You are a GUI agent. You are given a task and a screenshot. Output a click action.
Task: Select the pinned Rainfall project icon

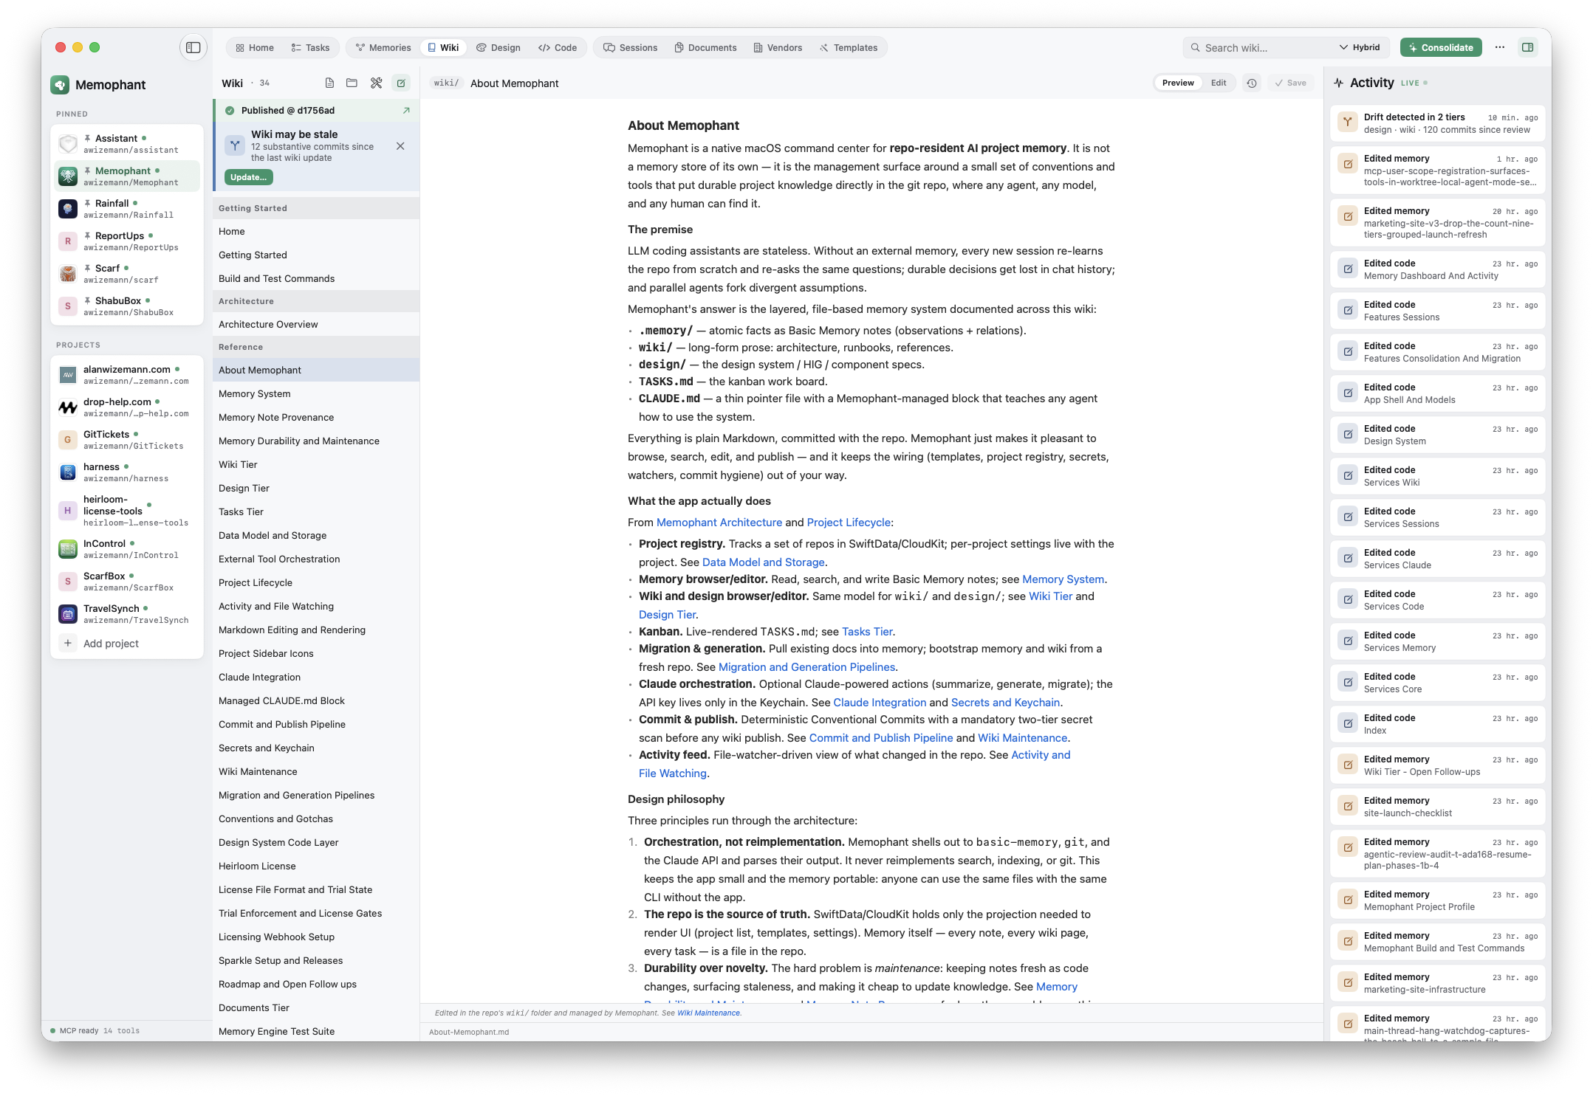click(68, 209)
